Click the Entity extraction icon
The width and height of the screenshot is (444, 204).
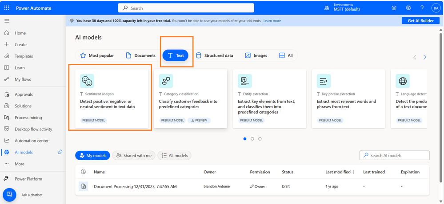coord(244,81)
